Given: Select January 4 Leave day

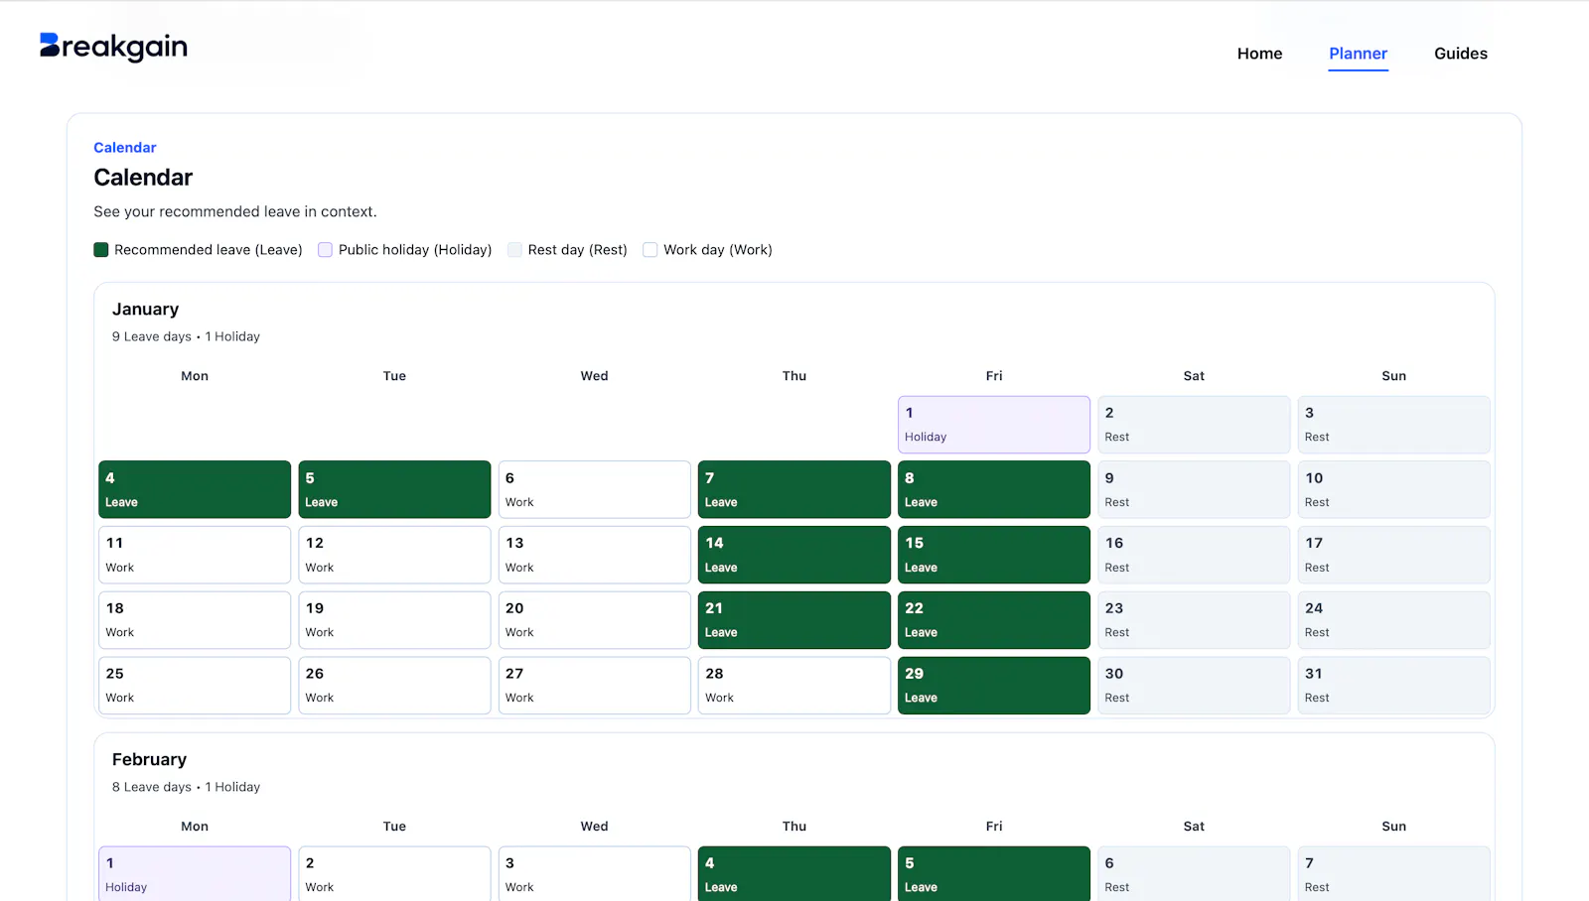Looking at the screenshot, I should click(195, 489).
